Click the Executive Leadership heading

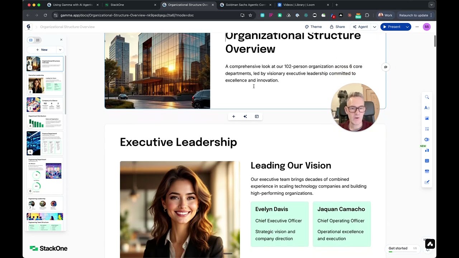[178, 142]
